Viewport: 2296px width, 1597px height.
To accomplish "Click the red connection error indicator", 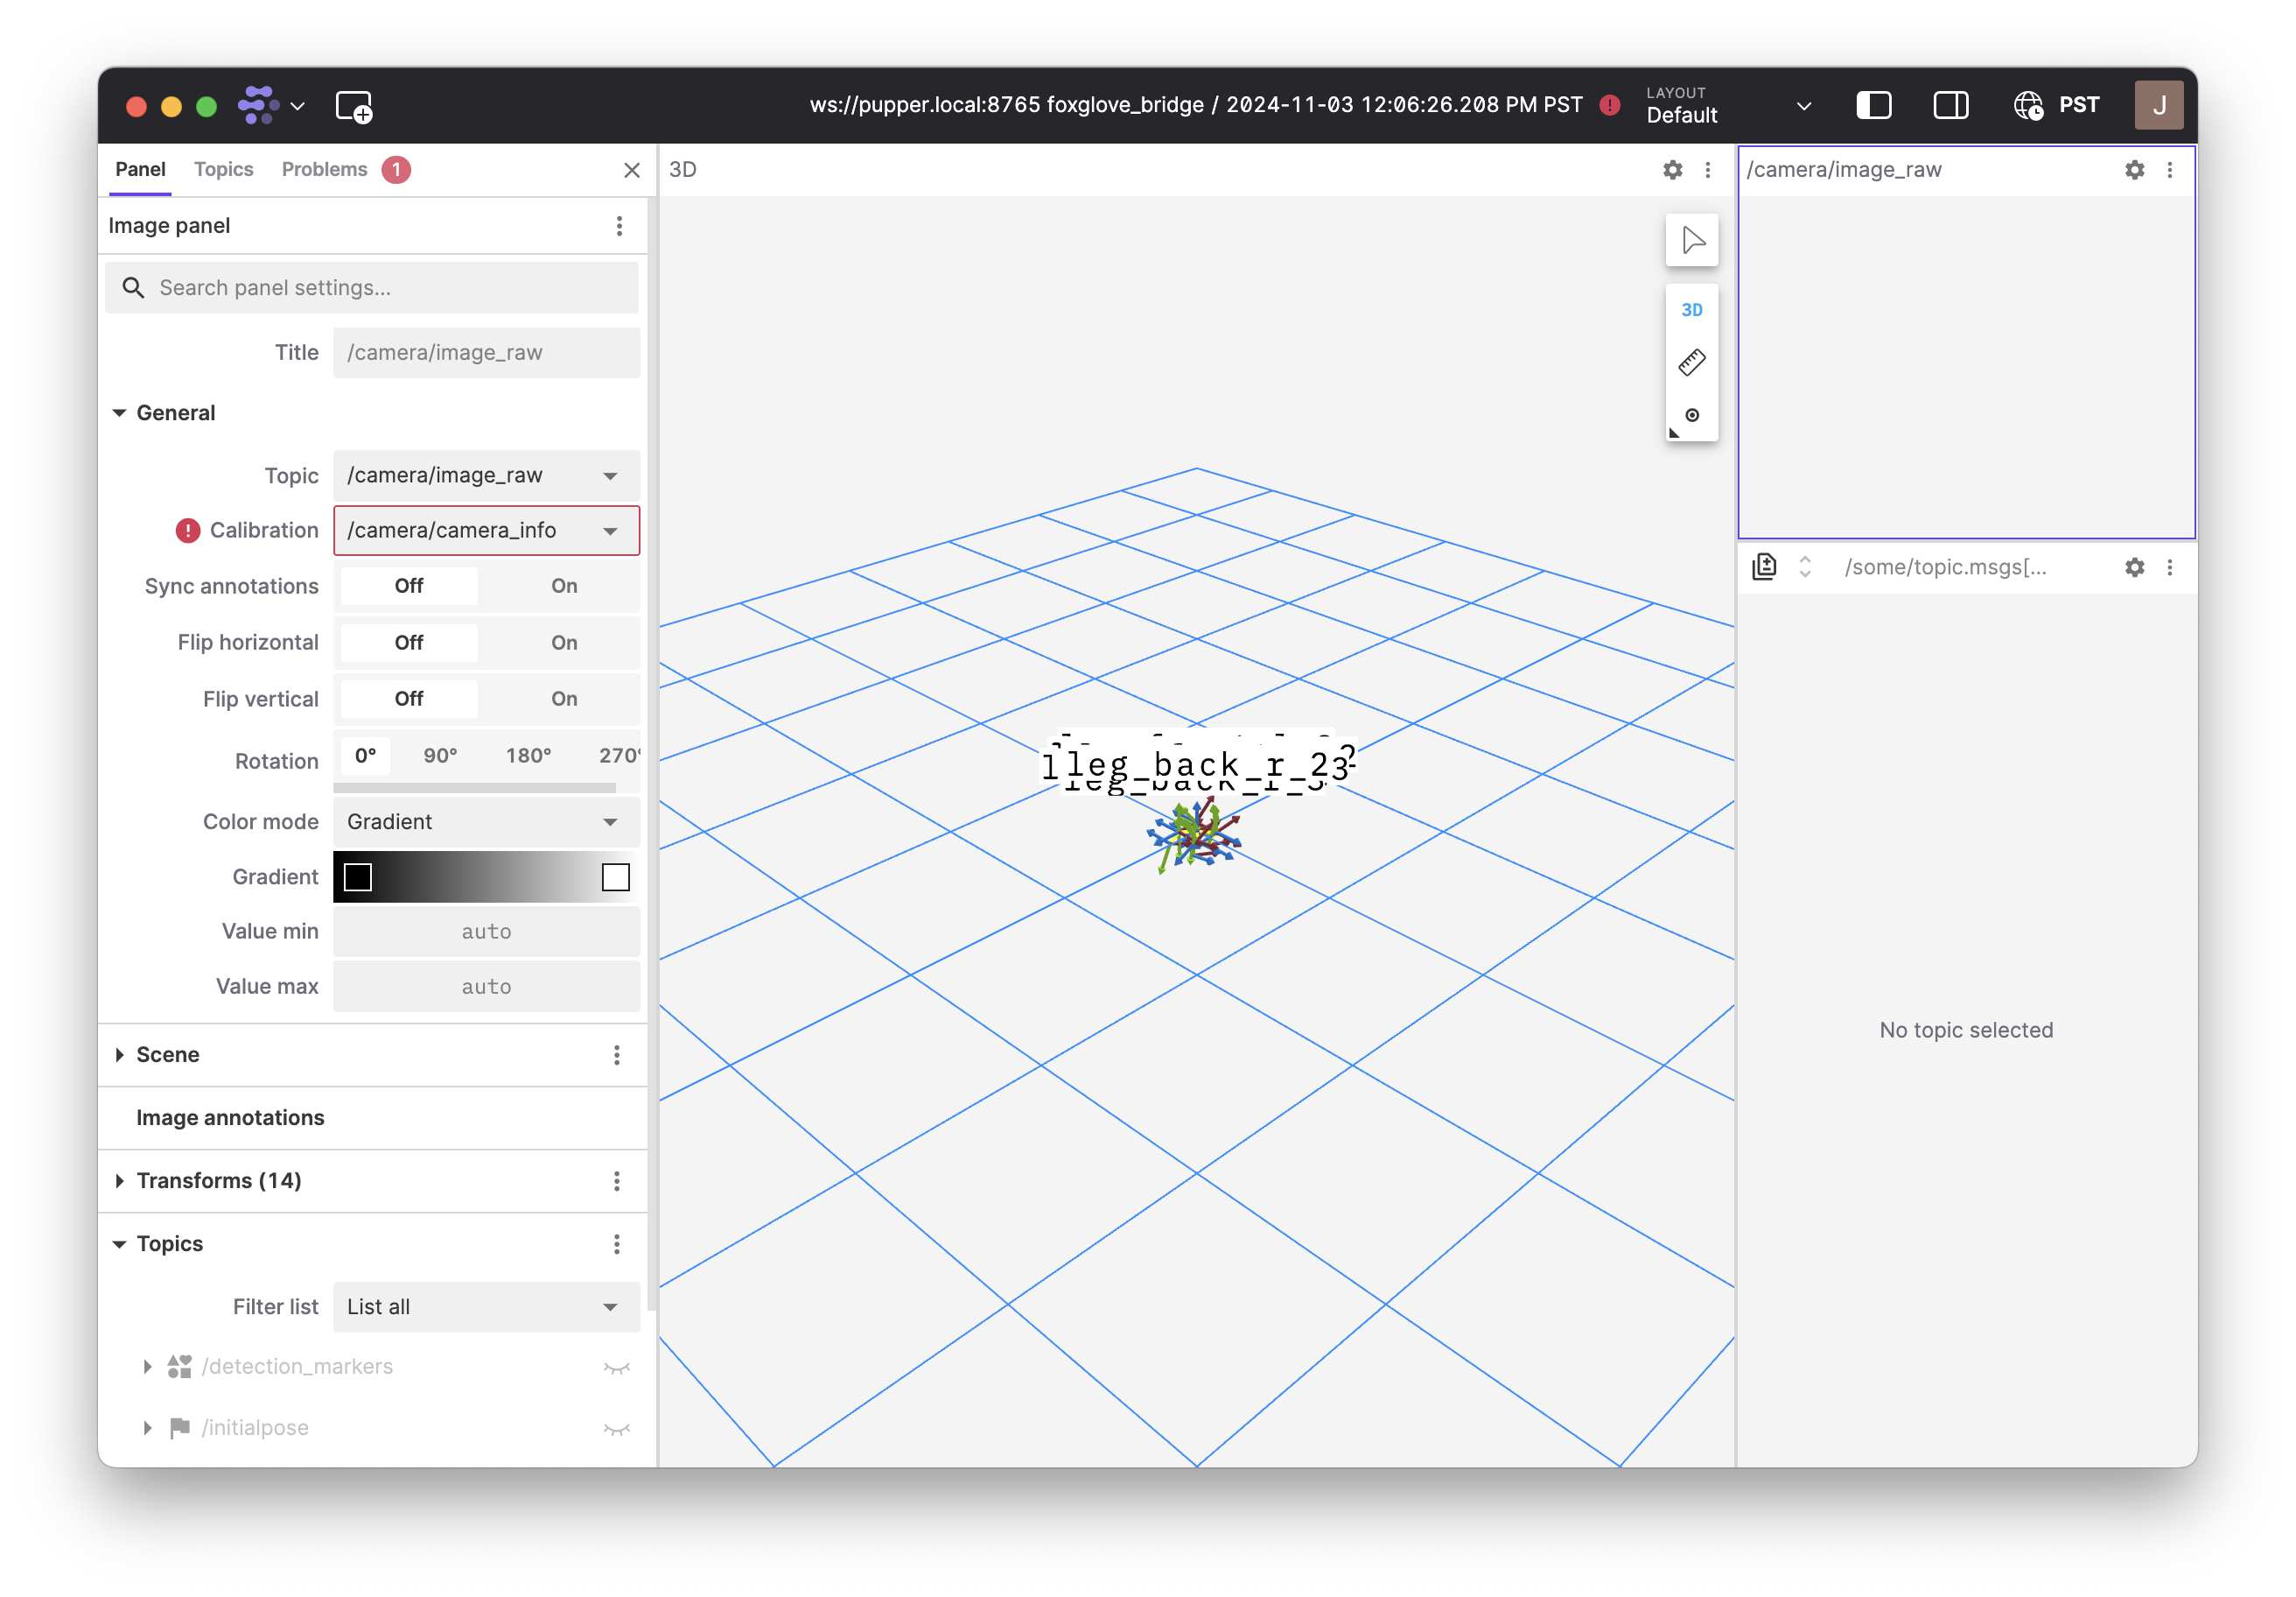I will tap(1609, 105).
